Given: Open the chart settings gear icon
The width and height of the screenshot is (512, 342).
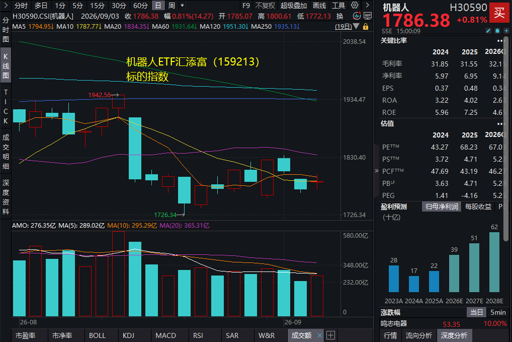Looking at the screenshot, I should 355,5.
